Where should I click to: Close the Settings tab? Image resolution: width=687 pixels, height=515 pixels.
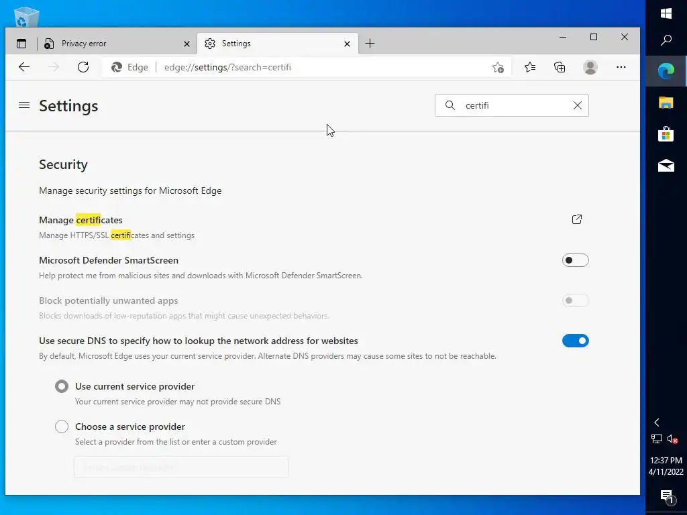coord(347,44)
